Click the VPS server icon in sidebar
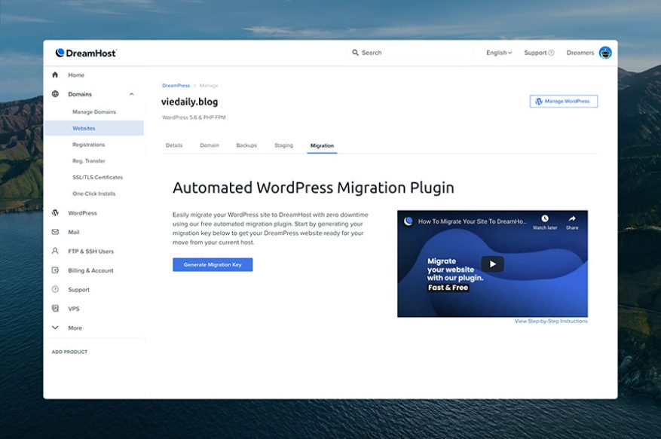 click(54, 308)
